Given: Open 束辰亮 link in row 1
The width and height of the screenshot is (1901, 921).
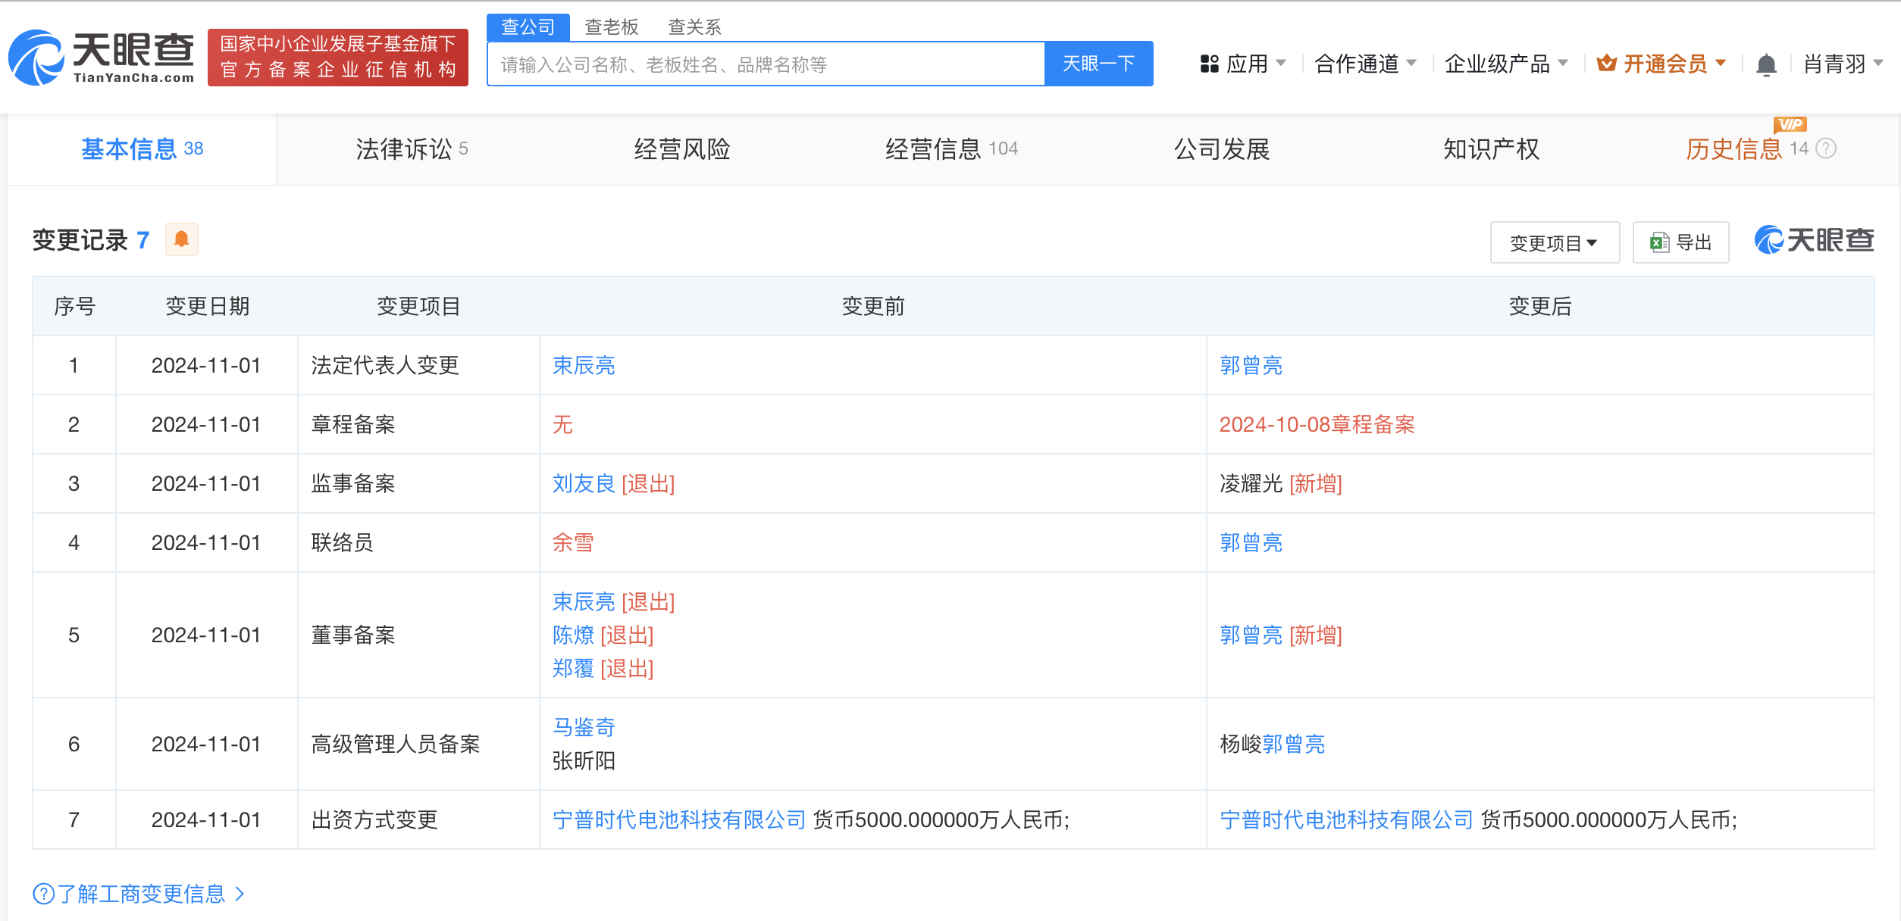Looking at the screenshot, I should [x=584, y=365].
